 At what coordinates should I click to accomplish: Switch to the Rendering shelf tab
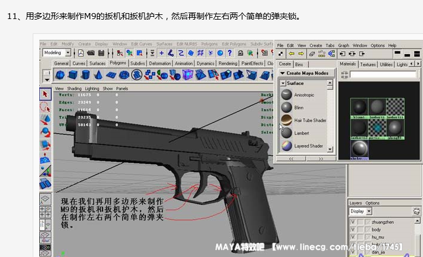[x=228, y=64]
